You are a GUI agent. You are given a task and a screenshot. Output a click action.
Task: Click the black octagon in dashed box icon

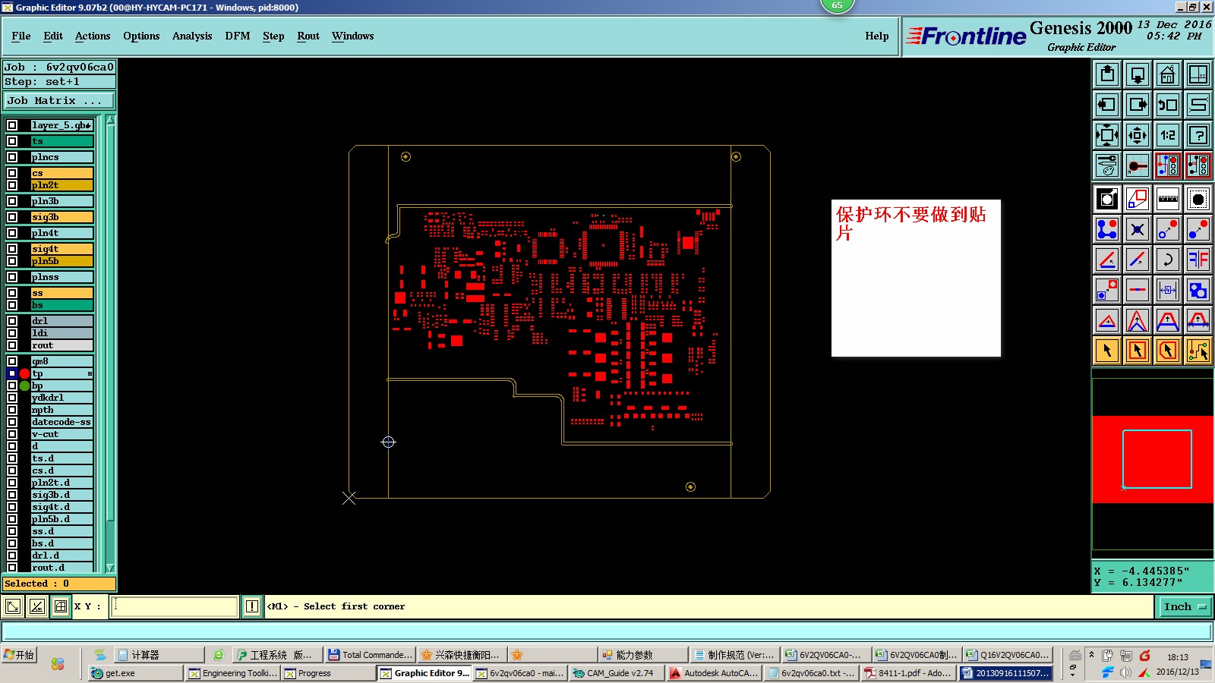coord(1198,199)
